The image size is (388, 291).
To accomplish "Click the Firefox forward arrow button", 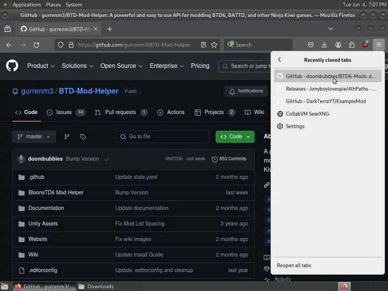I will point(22,45).
